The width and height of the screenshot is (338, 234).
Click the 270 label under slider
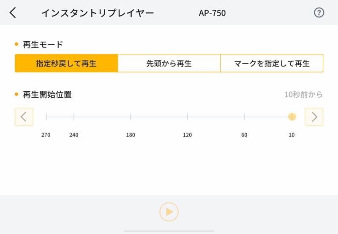46,135
